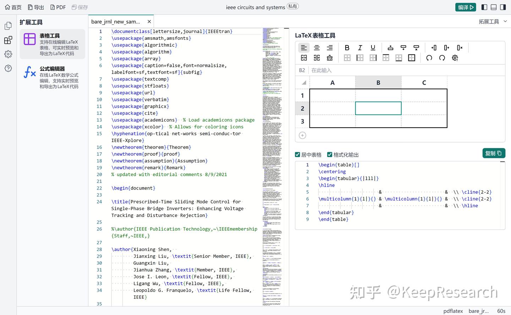Toggle the 格式化输出 checkbox
The height and width of the screenshot is (315, 511).
point(330,155)
